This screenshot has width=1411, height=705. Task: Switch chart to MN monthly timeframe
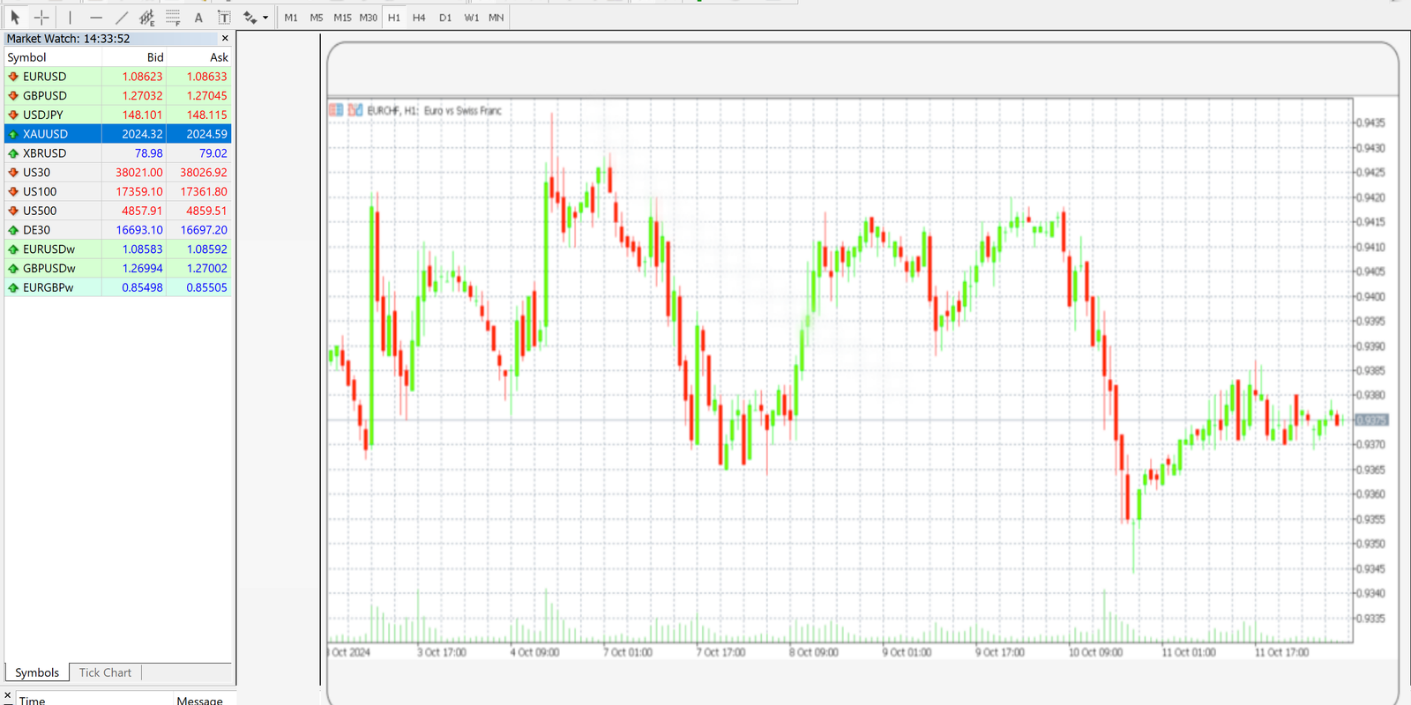[x=496, y=18]
